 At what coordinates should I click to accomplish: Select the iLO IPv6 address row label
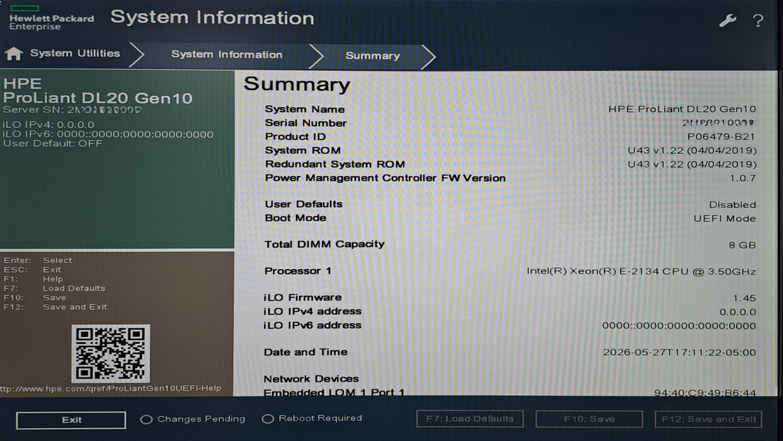(312, 325)
